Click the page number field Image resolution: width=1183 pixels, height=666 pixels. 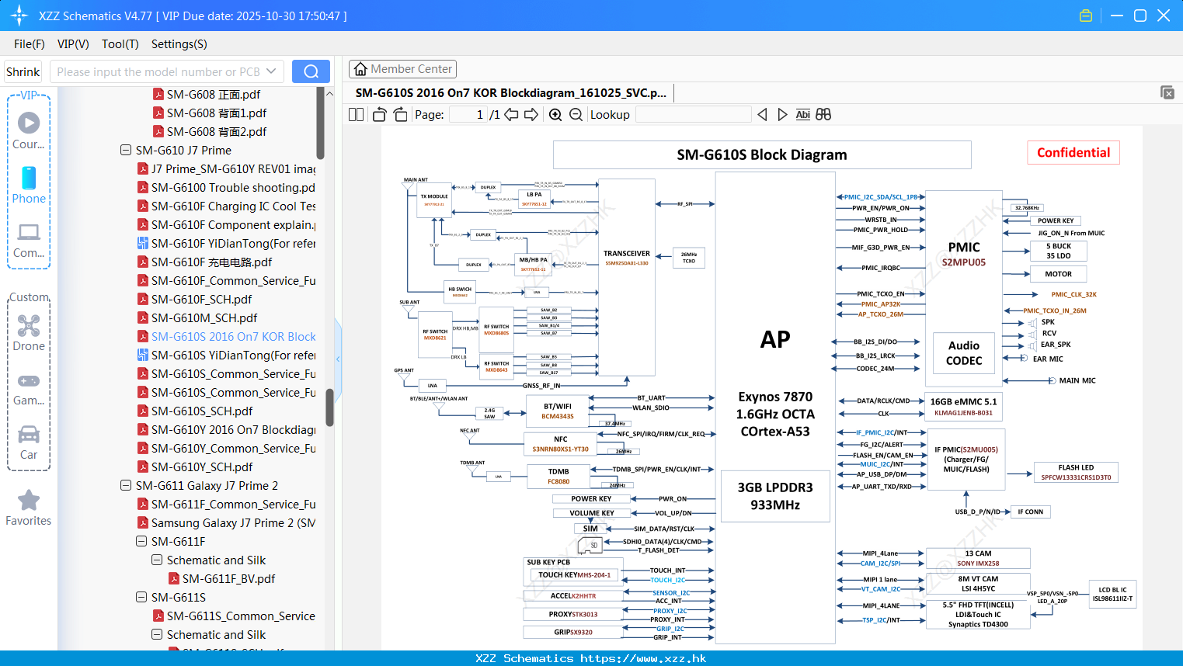tap(468, 114)
